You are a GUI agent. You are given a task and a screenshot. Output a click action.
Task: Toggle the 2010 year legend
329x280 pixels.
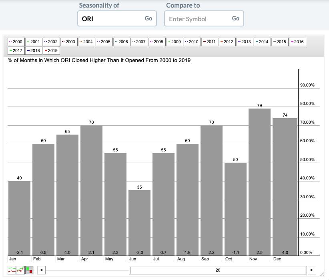193,42
